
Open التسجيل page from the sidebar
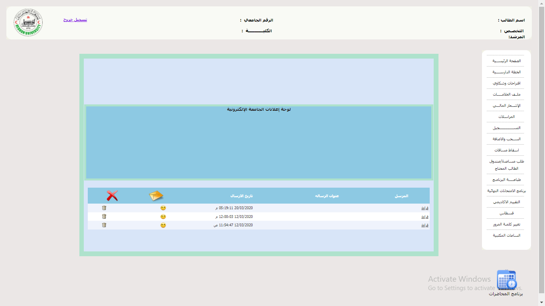click(x=506, y=127)
